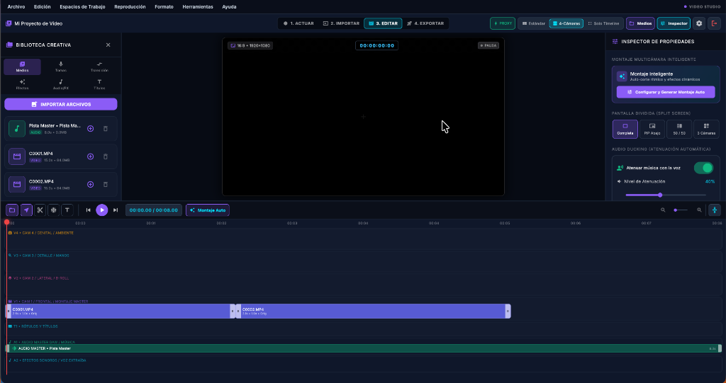This screenshot has width=726, height=383.
Task: Select 50 / 50 split screen mode
Action: pyautogui.click(x=679, y=129)
